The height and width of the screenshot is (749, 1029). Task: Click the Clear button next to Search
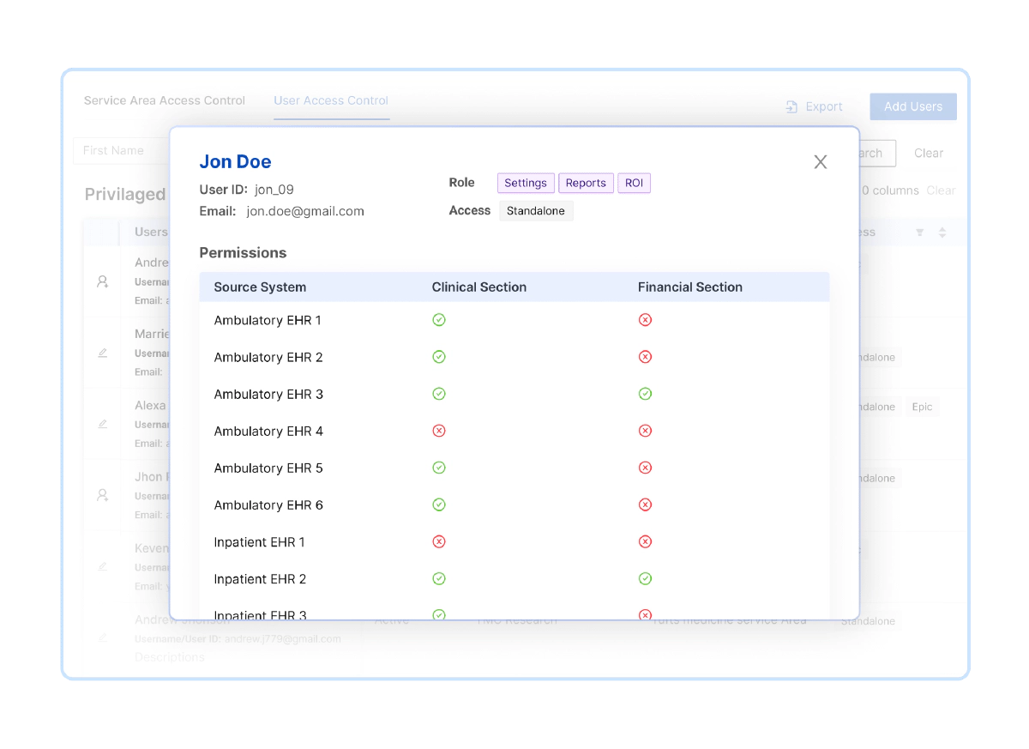coord(929,153)
